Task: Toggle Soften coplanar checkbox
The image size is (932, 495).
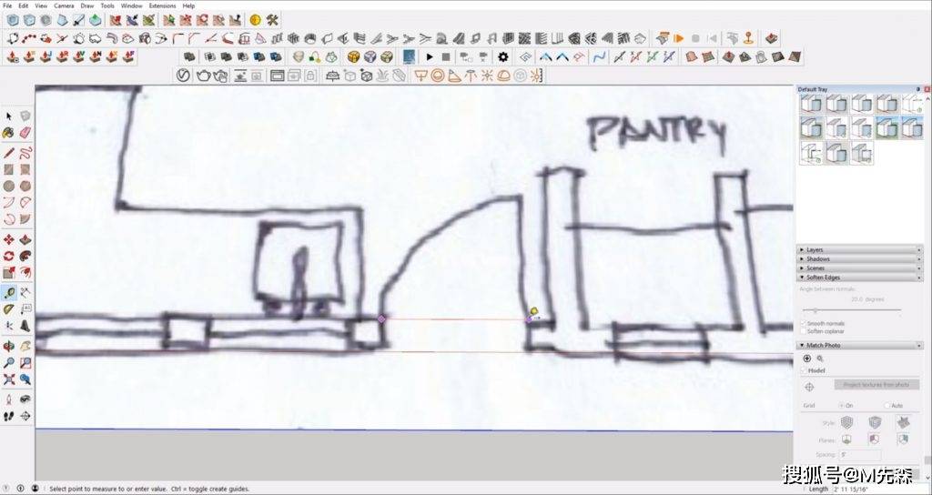Action: pos(804,331)
